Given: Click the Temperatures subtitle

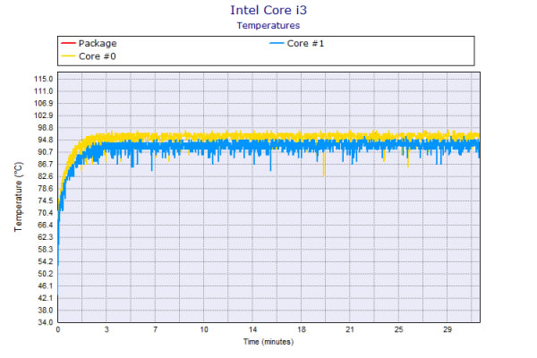Looking at the screenshot, I should click(x=268, y=25).
